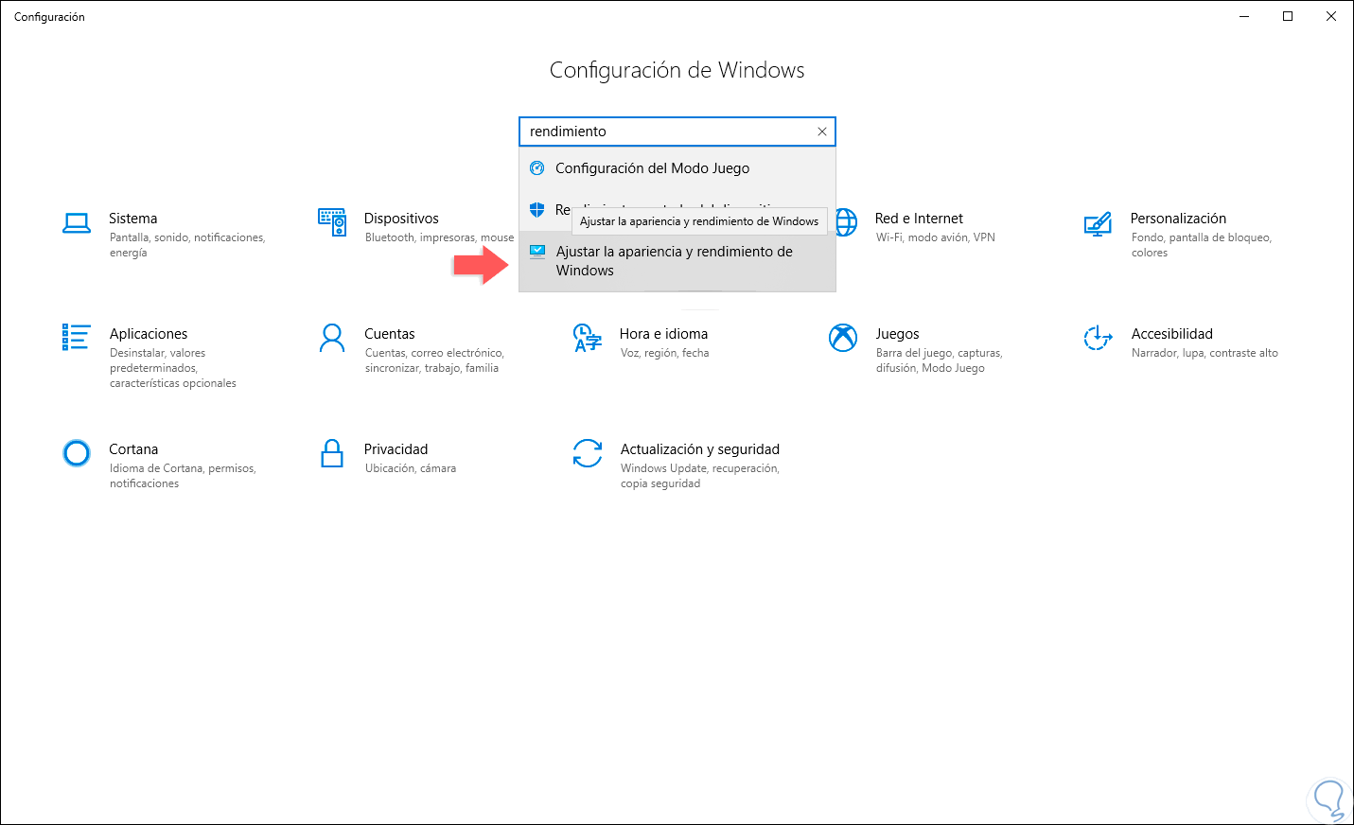Click the Accesibilidad icon
1354x825 pixels.
[1098, 338]
